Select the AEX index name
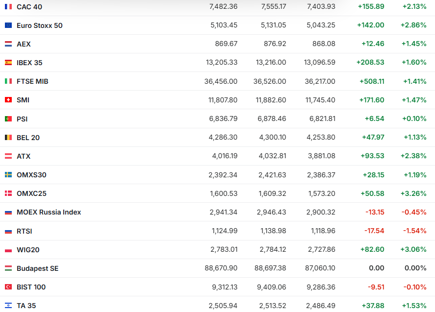The image size is (435, 312). 24,44
